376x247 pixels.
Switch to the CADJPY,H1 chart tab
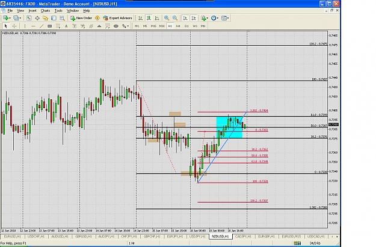click(x=243, y=236)
